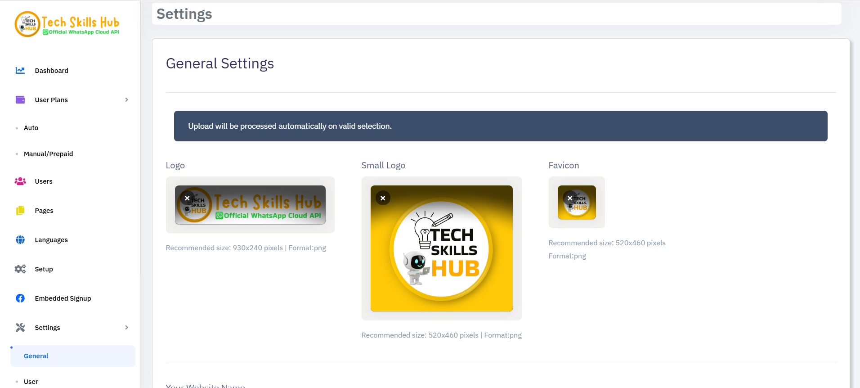Remove the uploaded Small Logo image
The image size is (860, 388).
383,198
